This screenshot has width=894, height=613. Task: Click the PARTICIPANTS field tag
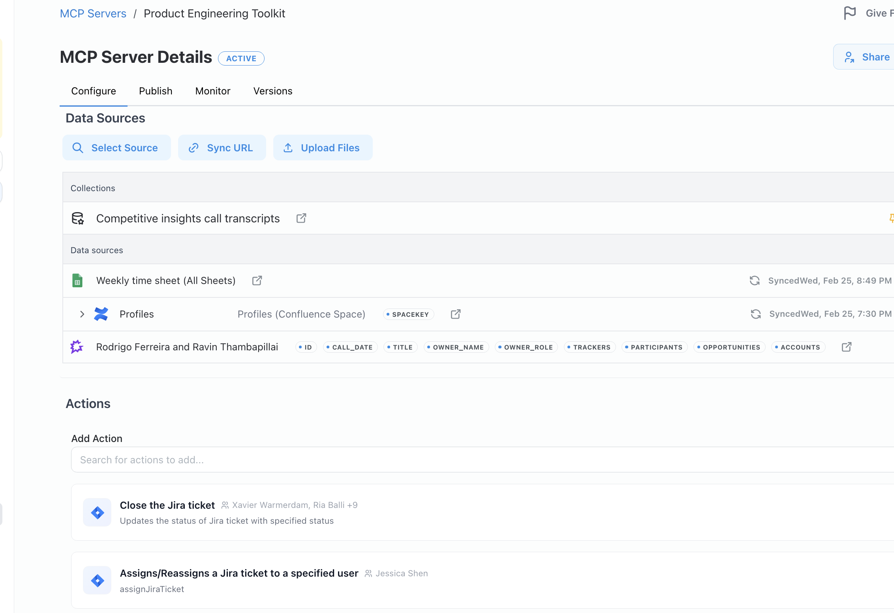coord(654,347)
